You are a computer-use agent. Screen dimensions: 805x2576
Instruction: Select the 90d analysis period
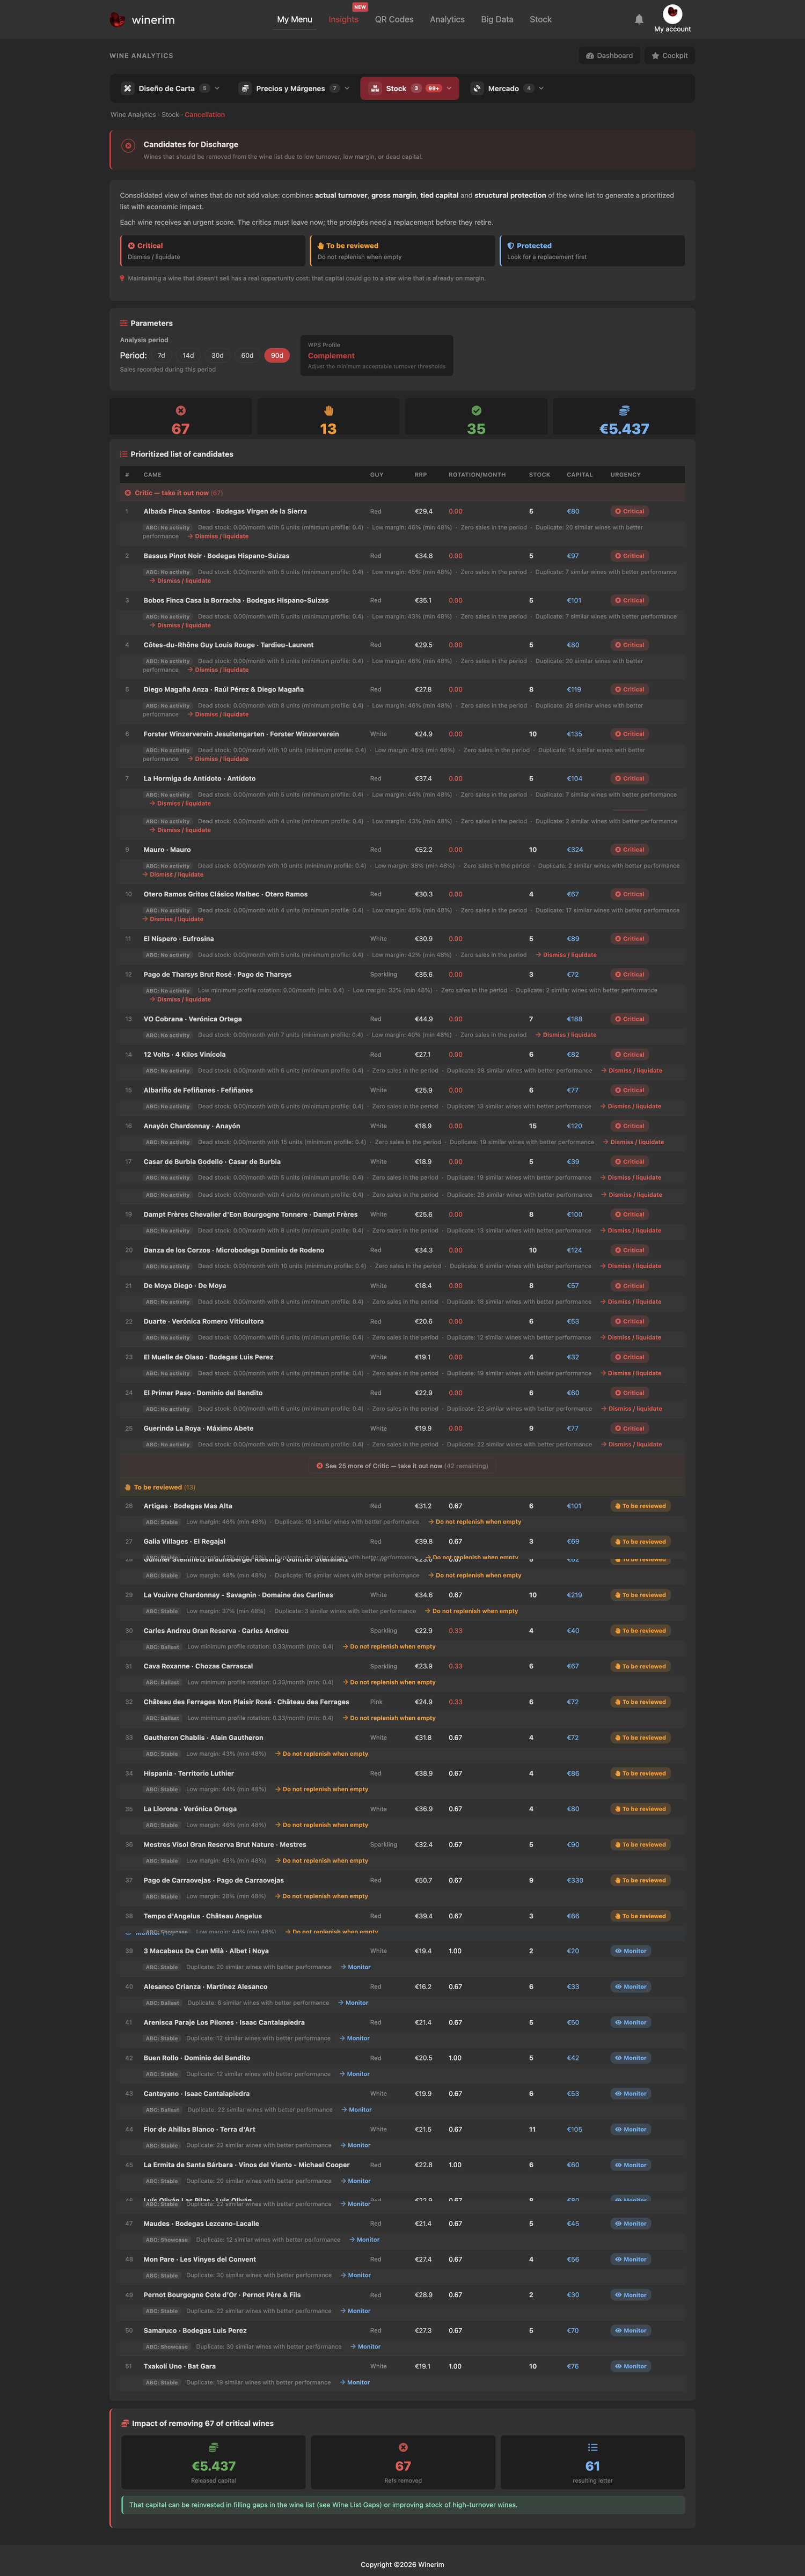click(277, 355)
